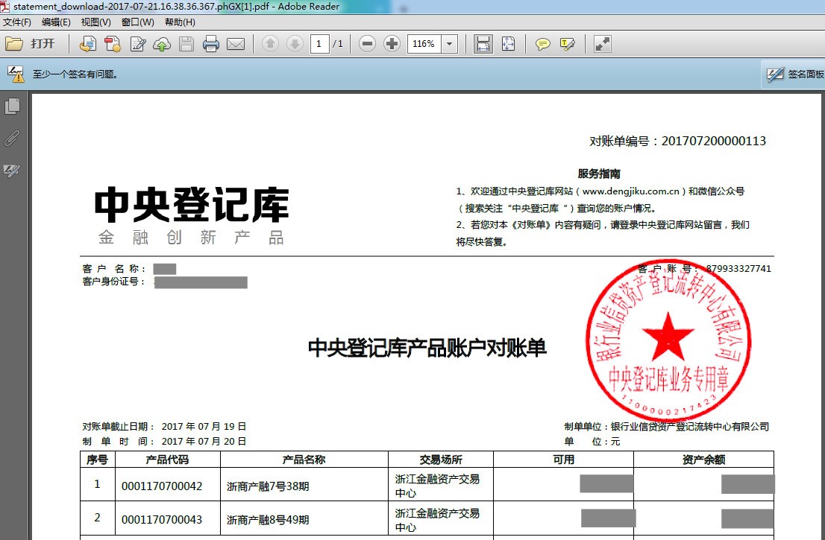The image size is (825, 540).
Task: Click the save floppy disk icon
Action: [x=186, y=44]
